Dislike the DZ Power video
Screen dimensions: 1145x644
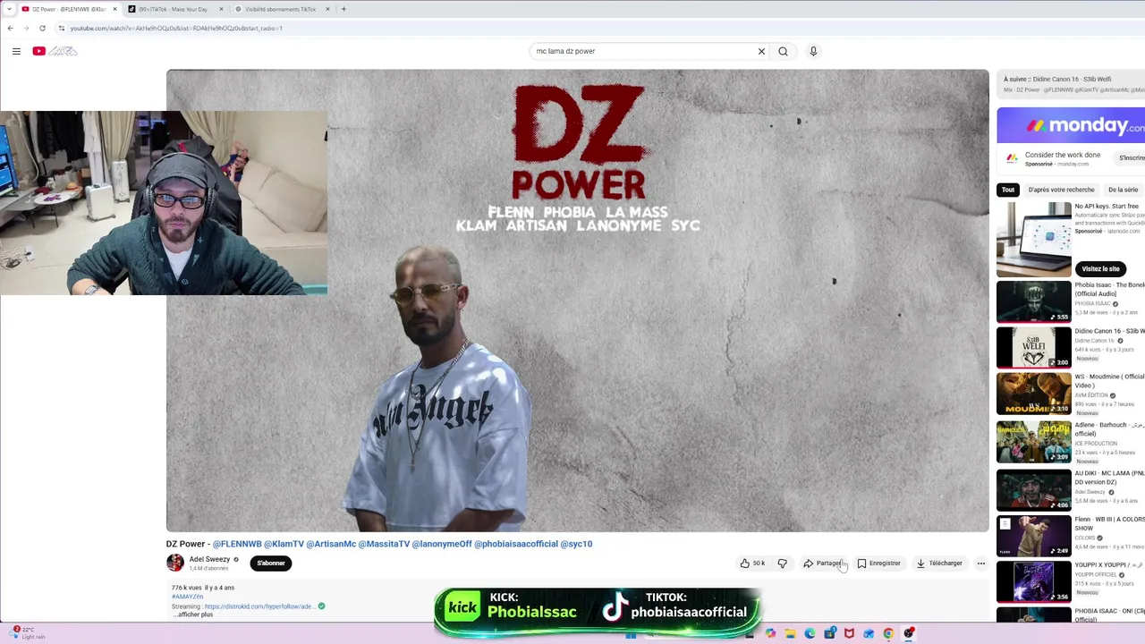click(783, 563)
